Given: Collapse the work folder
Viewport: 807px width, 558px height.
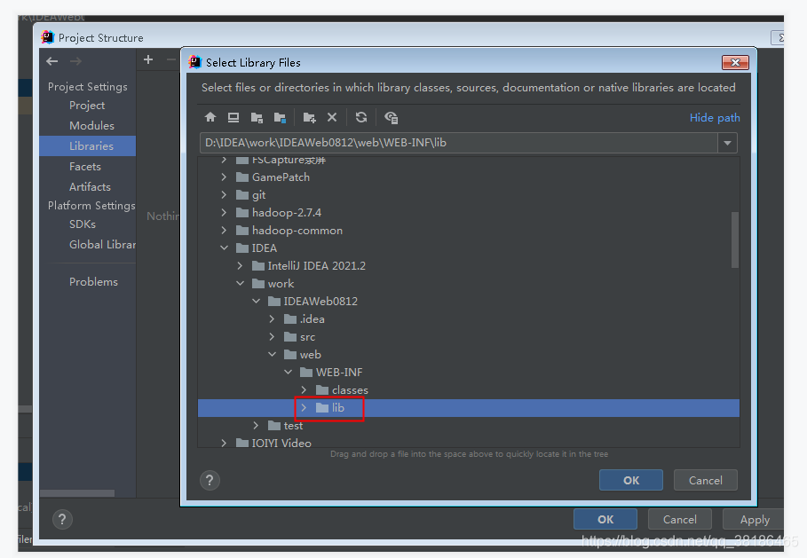Looking at the screenshot, I should 240,283.
